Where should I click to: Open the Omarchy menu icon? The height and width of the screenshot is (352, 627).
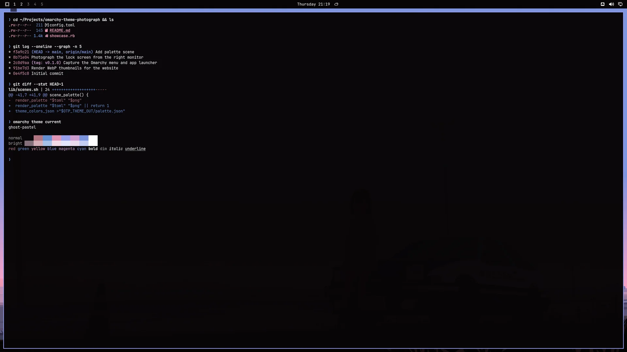pos(7,4)
